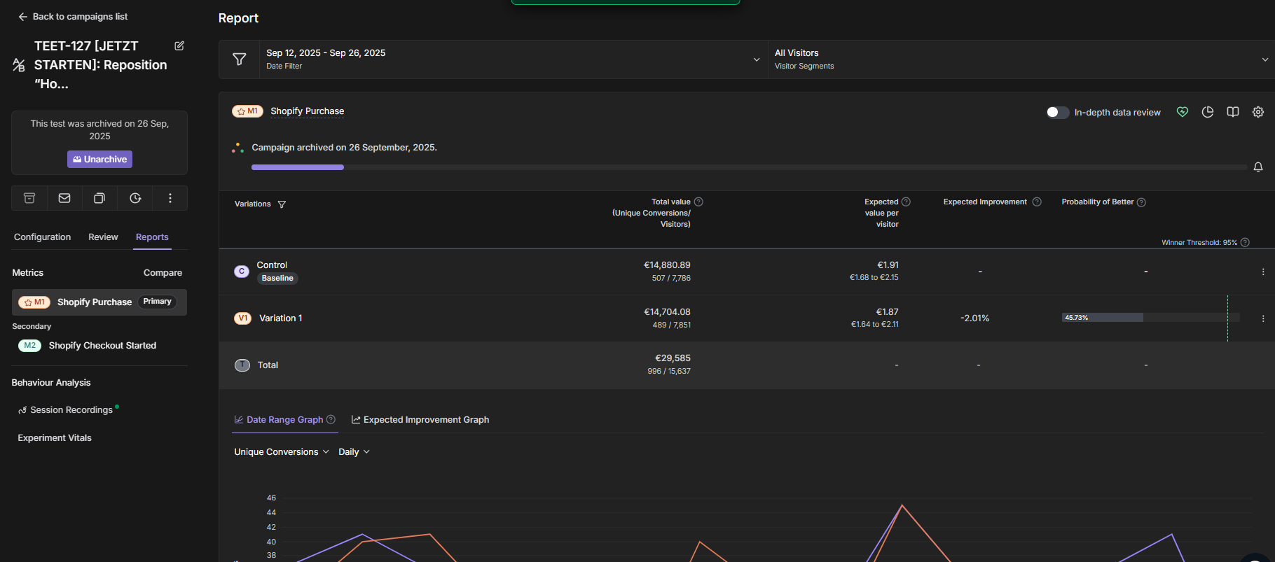Click the archive box icon in campaign toolbar
The height and width of the screenshot is (562, 1275).
coord(29,198)
